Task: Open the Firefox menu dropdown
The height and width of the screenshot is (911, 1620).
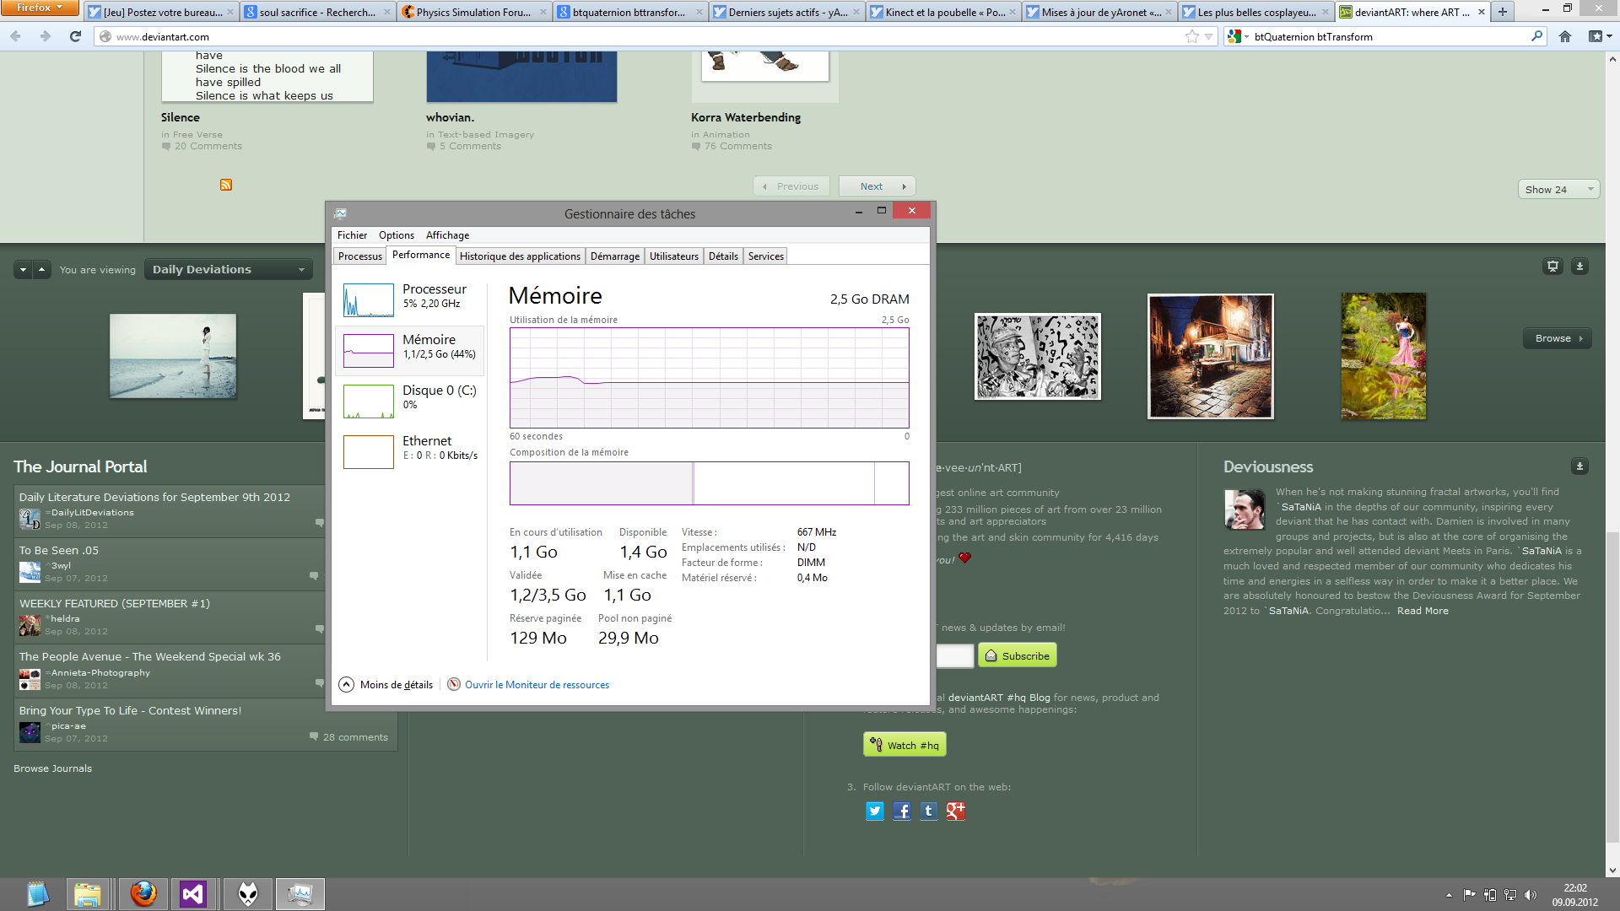Action: pyautogui.click(x=39, y=8)
